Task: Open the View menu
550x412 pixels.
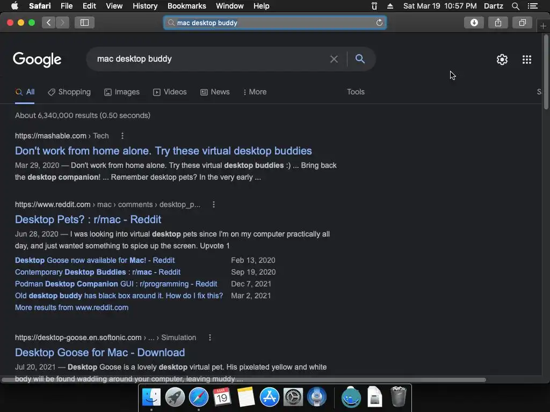Action: (x=114, y=6)
